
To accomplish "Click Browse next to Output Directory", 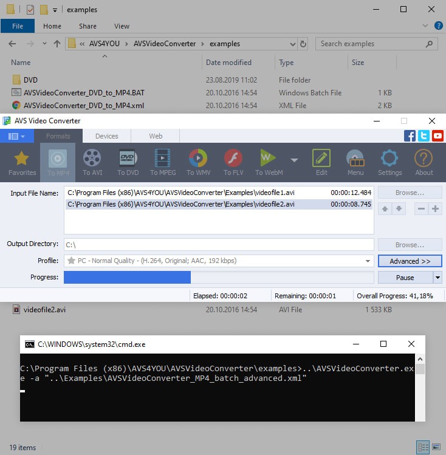I will [410, 245].
